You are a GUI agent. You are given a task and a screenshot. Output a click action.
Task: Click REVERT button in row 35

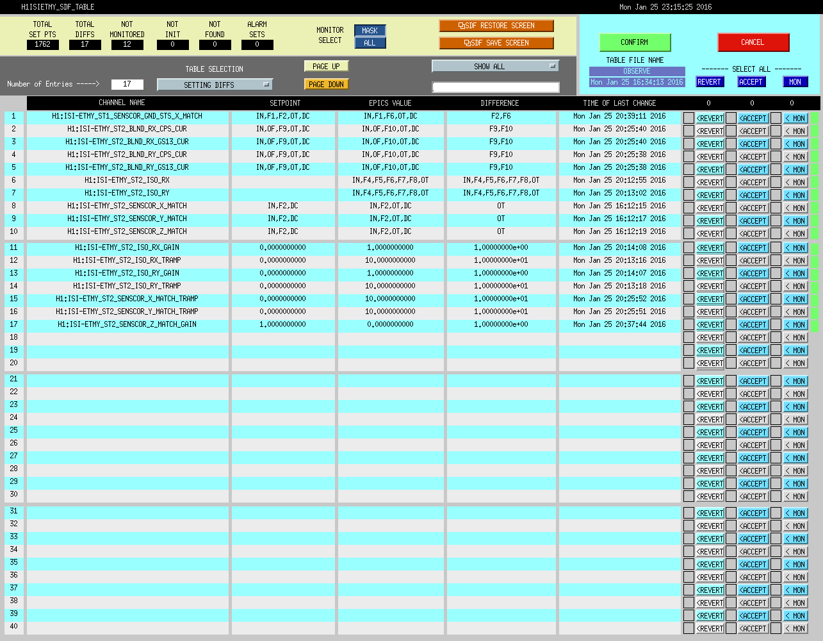(x=710, y=565)
